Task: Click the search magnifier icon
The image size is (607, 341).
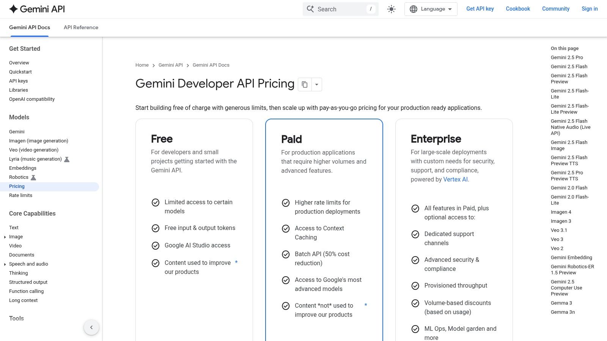Action: (310, 9)
